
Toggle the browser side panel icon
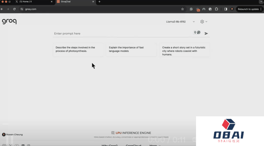[x=226, y=9]
